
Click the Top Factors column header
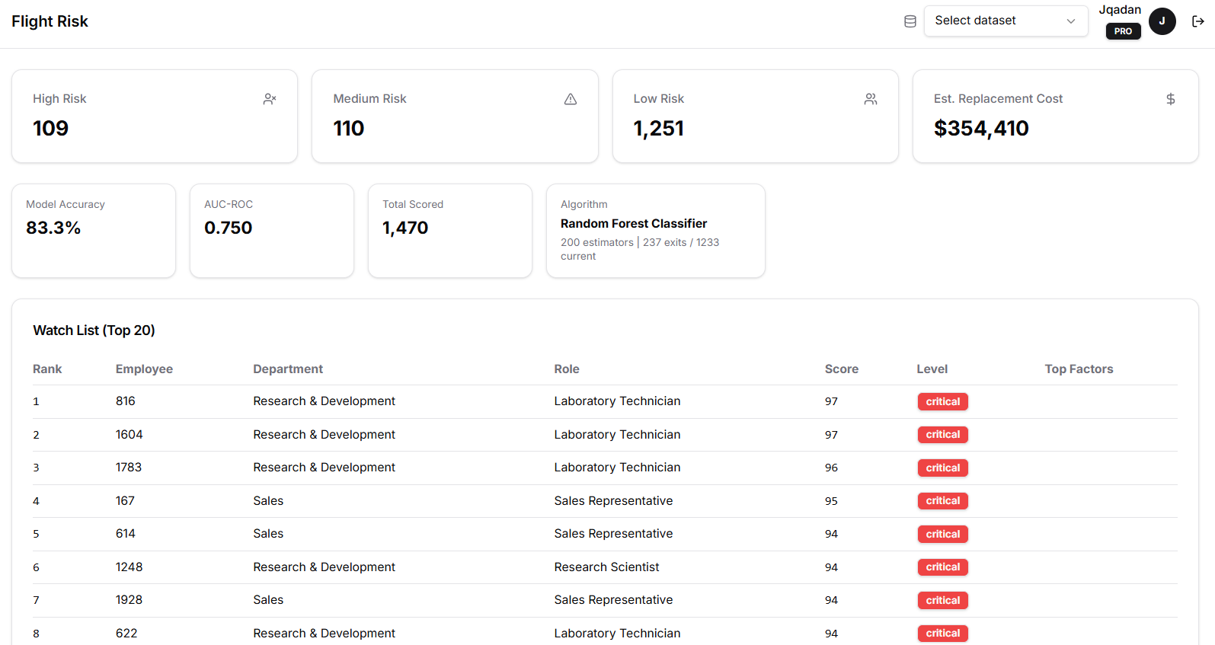pyautogui.click(x=1079, y=369)
